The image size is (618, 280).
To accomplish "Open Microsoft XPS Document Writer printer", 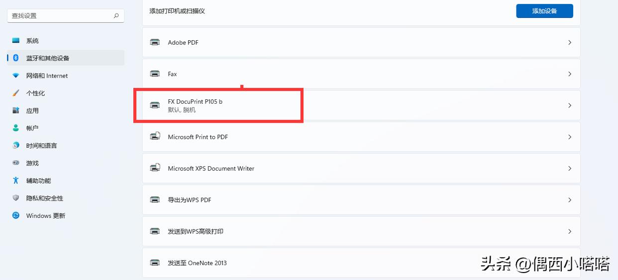I will pyautogui.click(x=211, y=168).
